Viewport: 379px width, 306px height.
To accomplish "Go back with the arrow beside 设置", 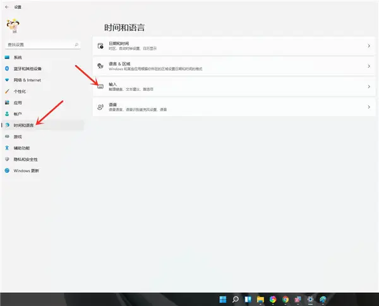I will [x=7, y=7].
